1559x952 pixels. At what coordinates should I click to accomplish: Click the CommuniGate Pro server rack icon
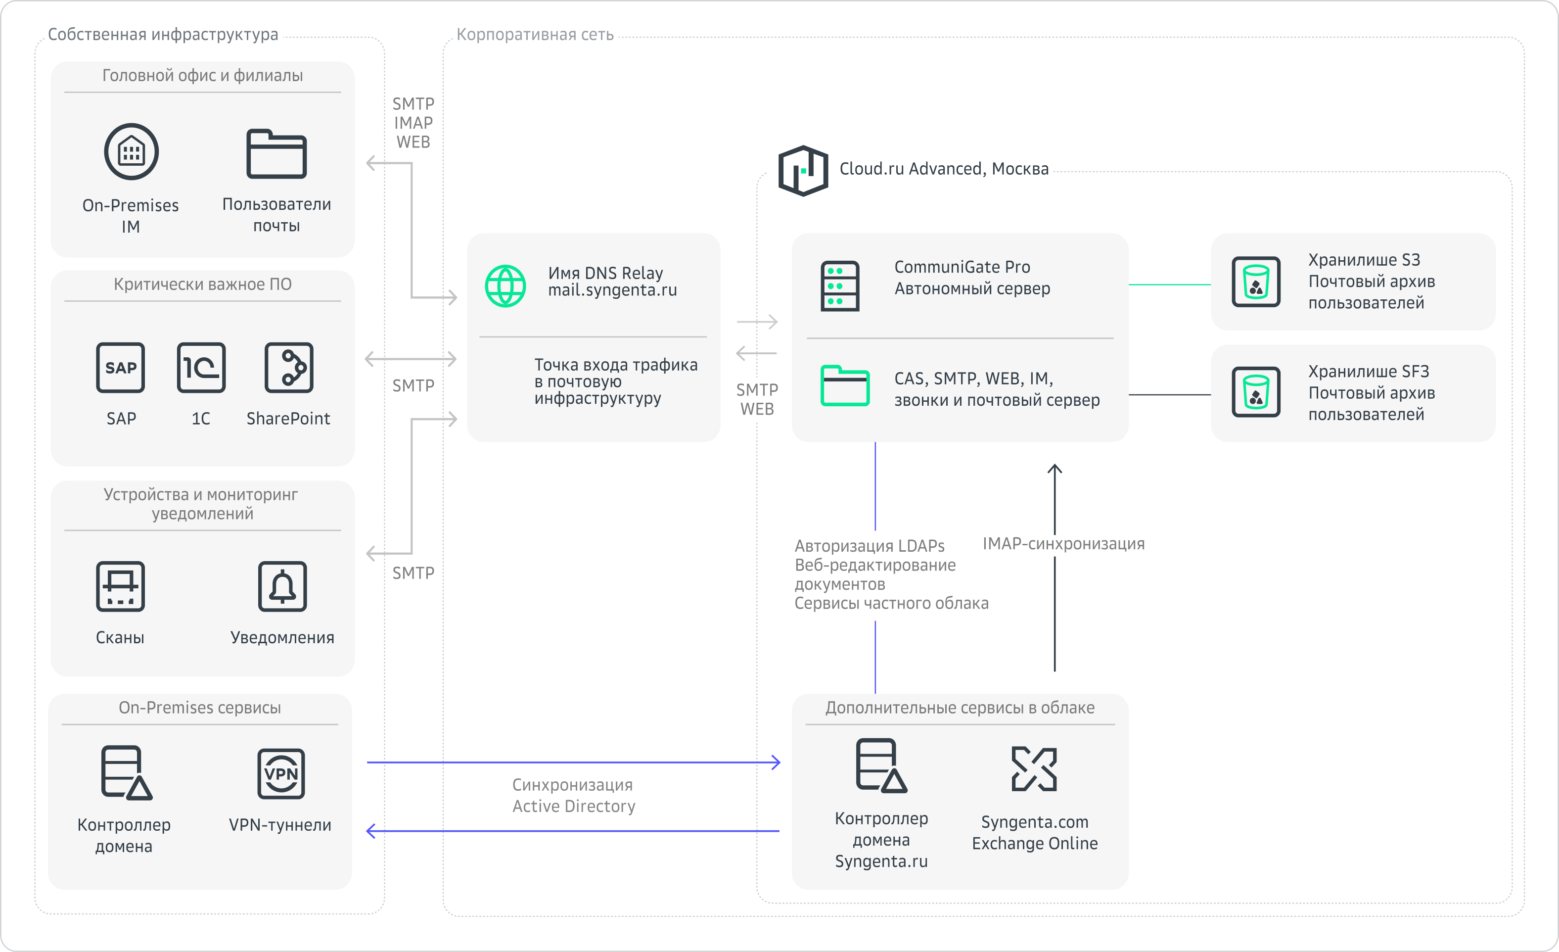(x=840, y=286)
